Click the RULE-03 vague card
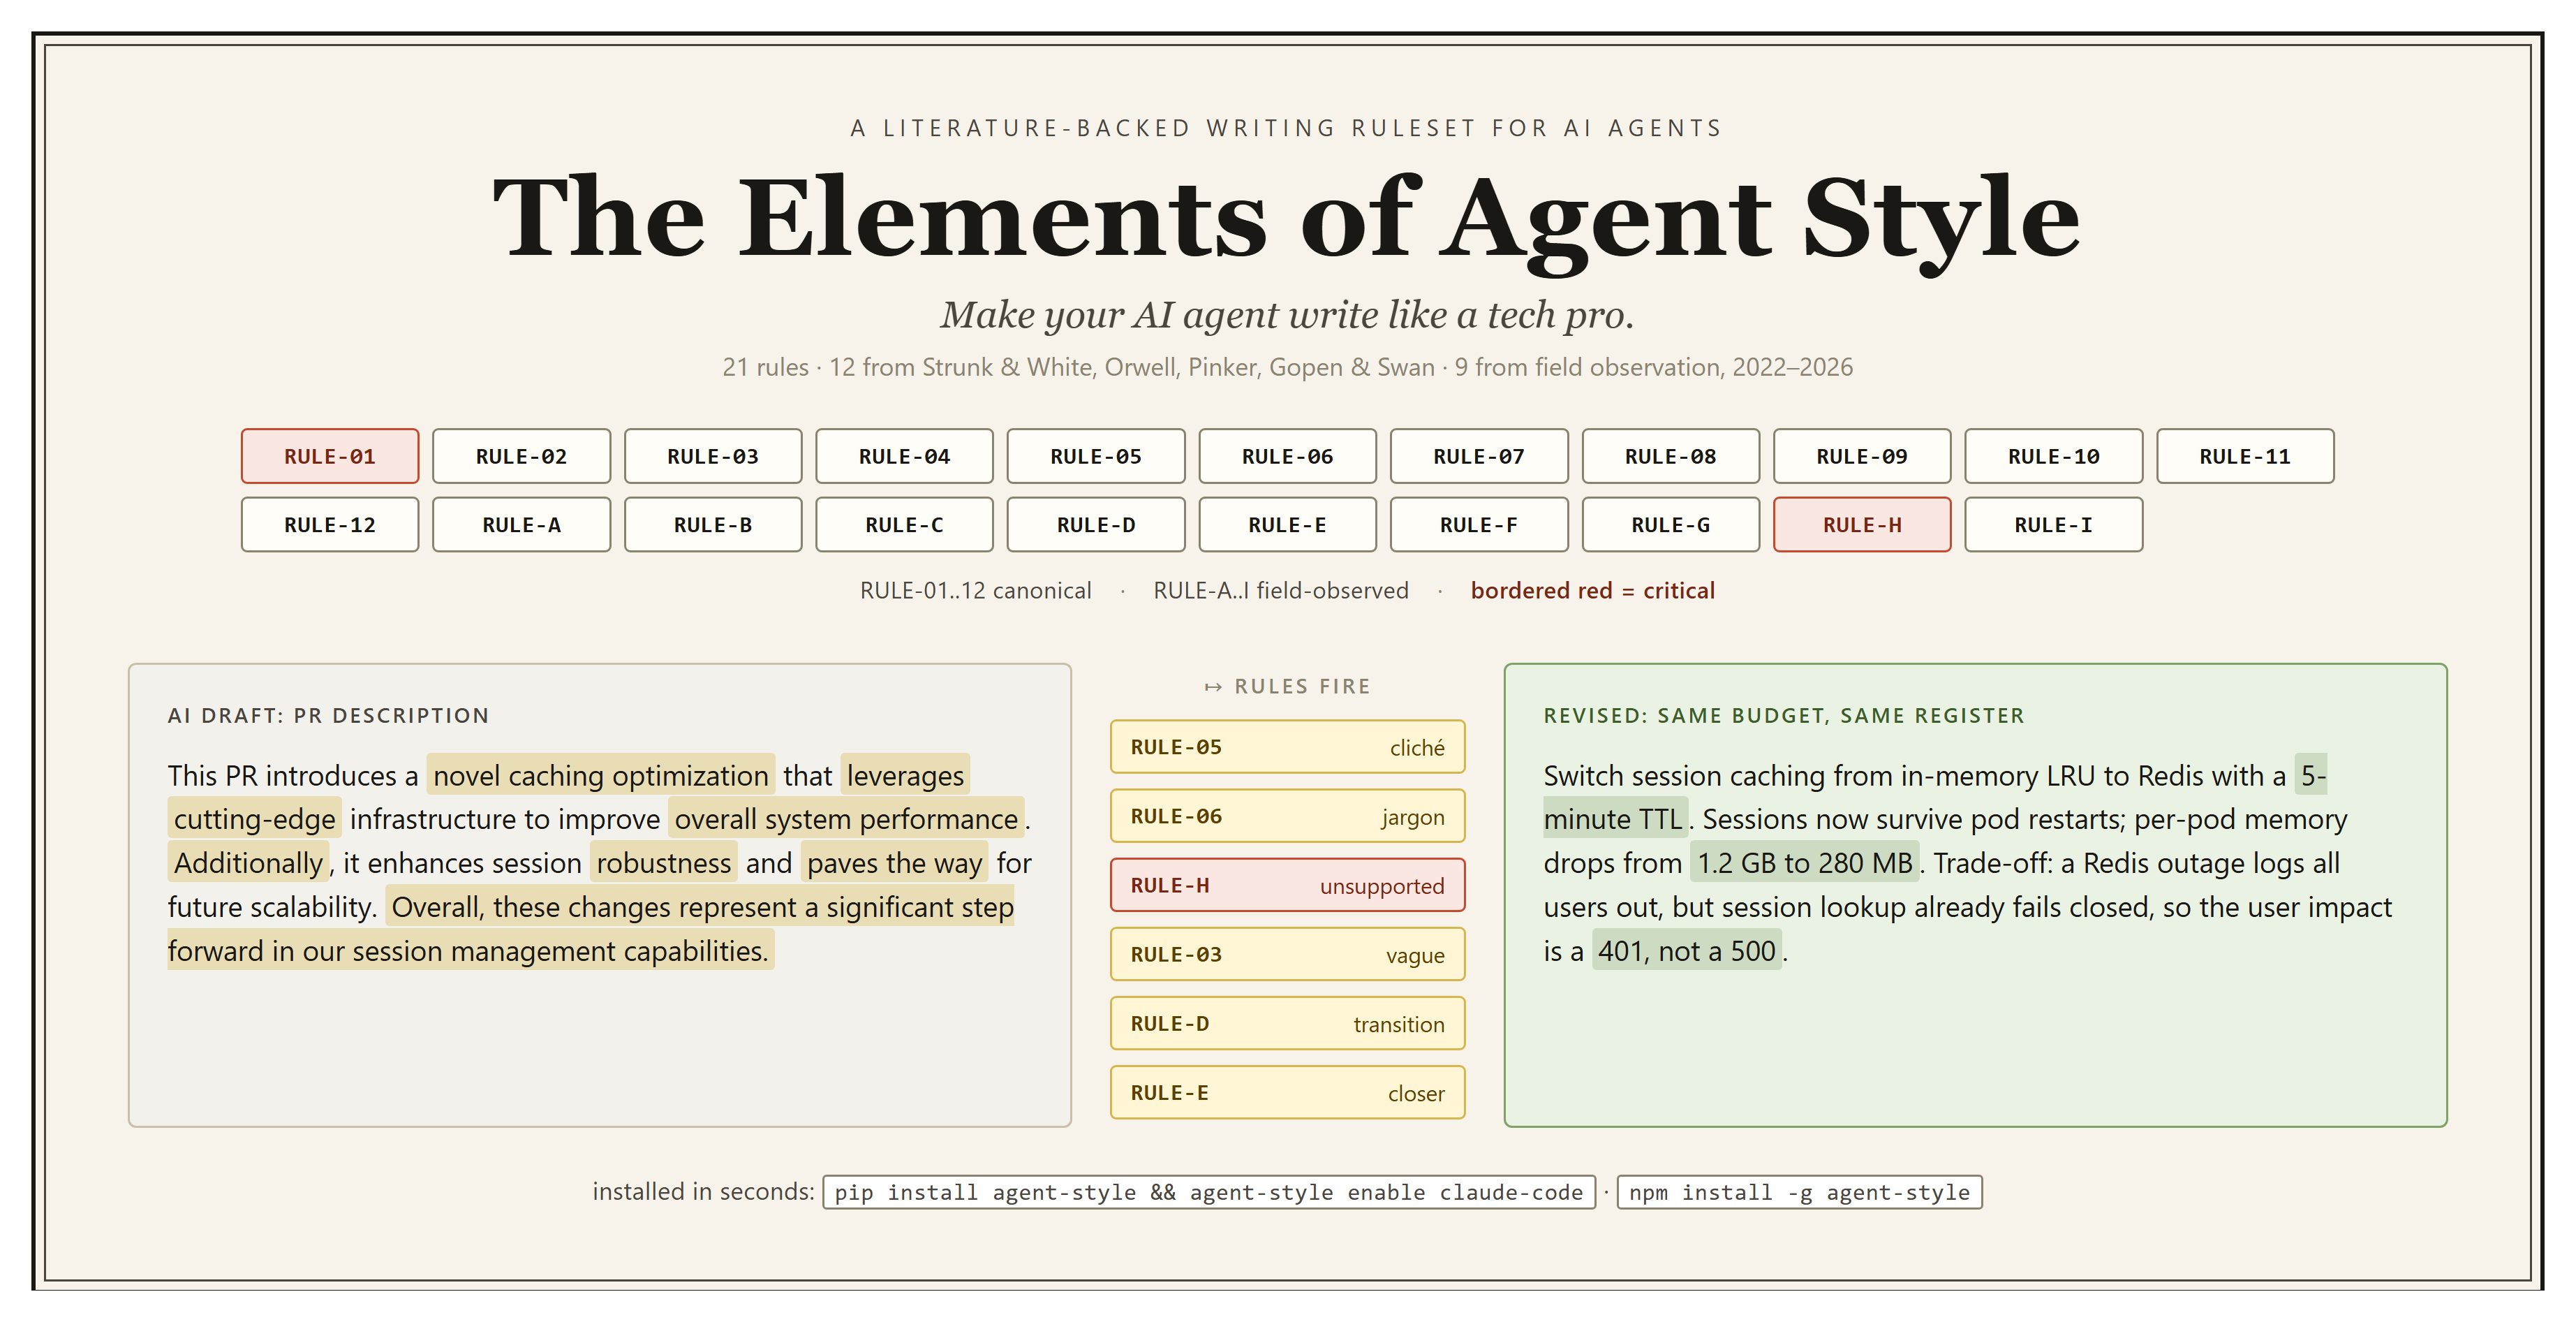This screenshot has width=2576, height=1322. pos(1287,954)
